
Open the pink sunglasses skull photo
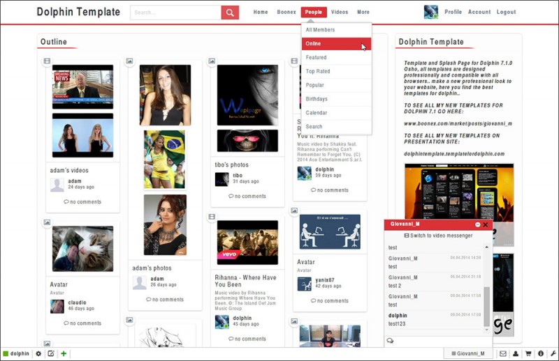(247, 141)
